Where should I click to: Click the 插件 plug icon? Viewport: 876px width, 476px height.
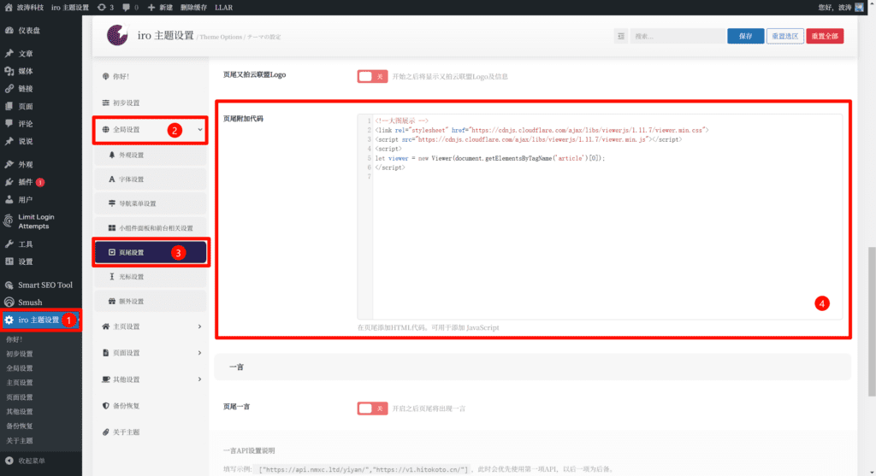(9, 182)
